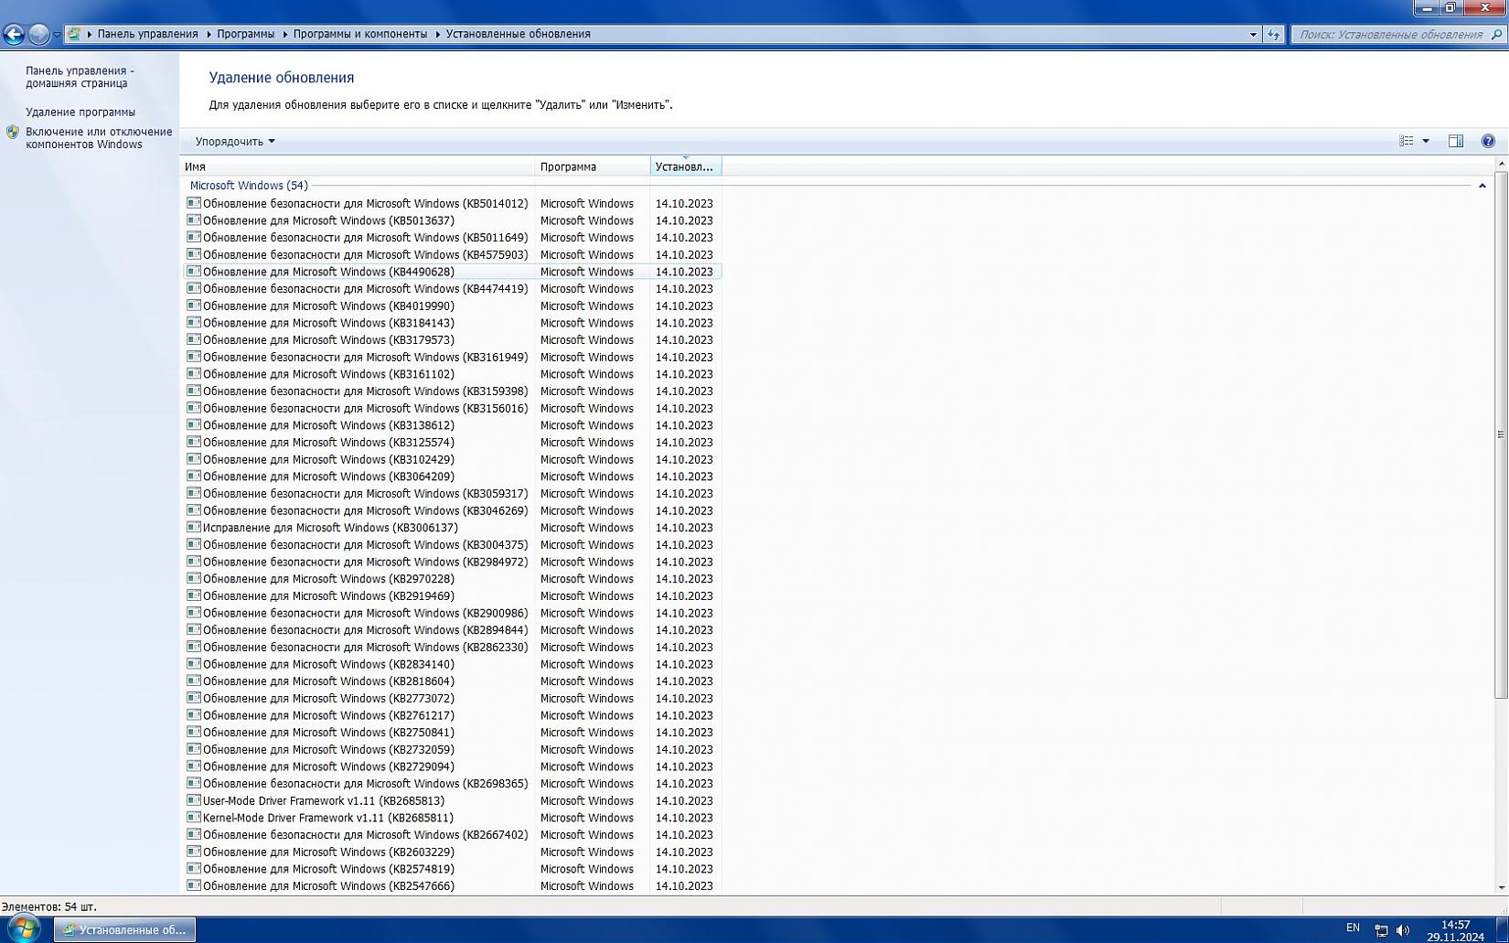
Task: Select security update row KB3159398
Action: coord(453,391)
